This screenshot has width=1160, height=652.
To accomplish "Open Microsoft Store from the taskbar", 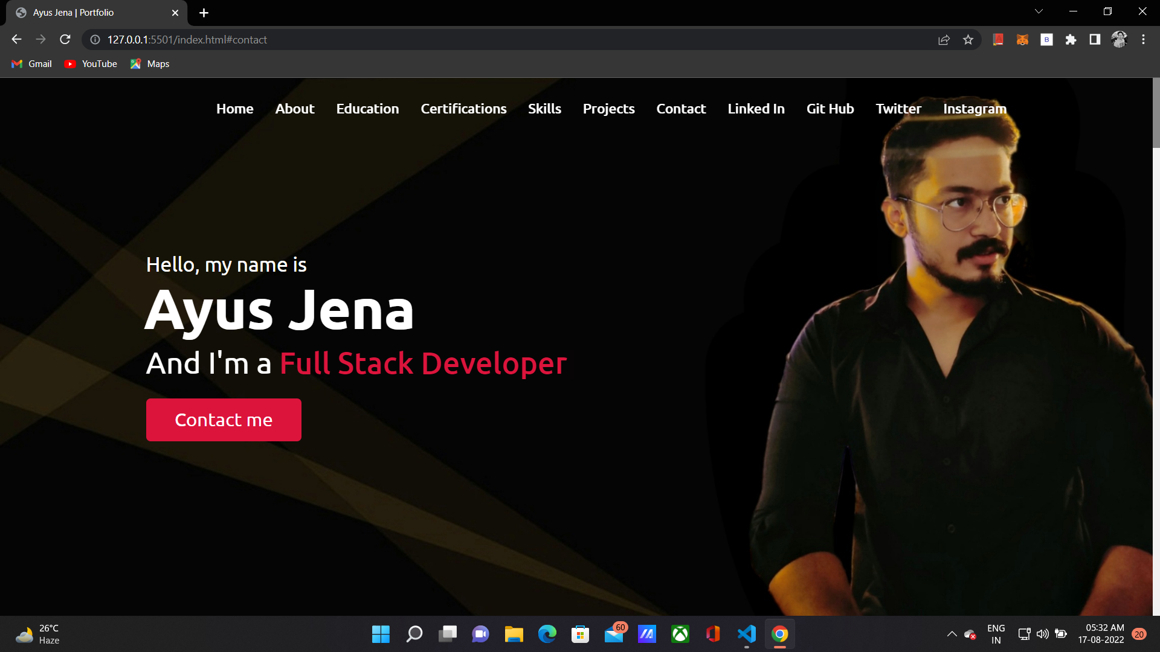I will (x=581, y=634).
